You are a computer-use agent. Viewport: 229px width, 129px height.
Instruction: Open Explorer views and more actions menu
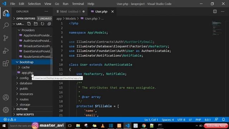[46, 11]
